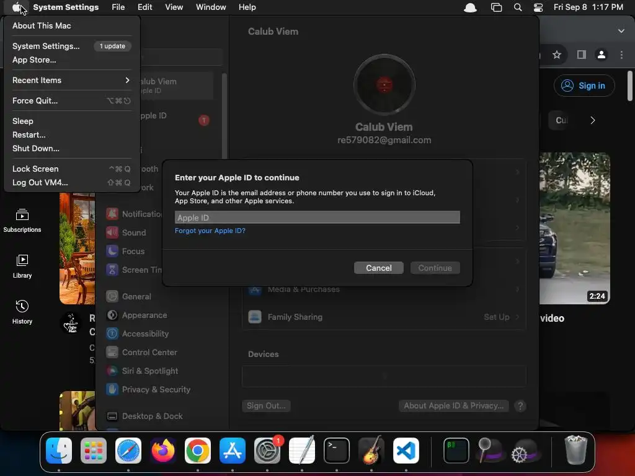Open the View menu

pyautogui.click(x=174, y=7)
